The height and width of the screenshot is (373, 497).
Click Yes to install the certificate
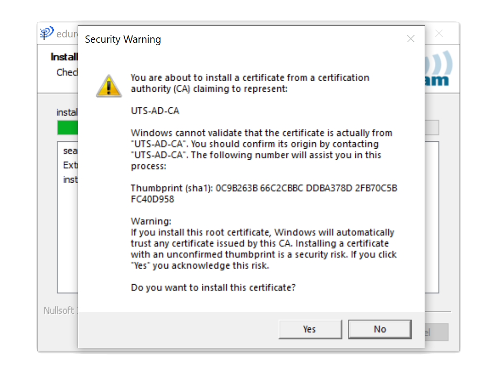[x=310, y=329]
